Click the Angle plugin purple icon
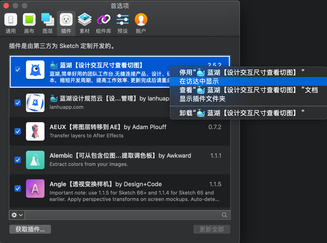327x243 pixels. tap(35, 189)
